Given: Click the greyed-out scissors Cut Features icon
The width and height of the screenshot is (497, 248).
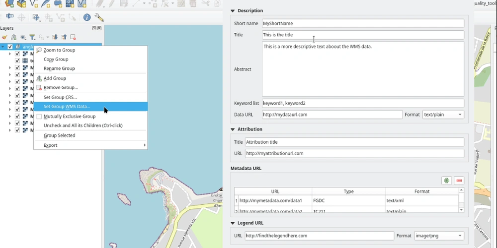Looking at the screenshot, I should tap(205, 3).
